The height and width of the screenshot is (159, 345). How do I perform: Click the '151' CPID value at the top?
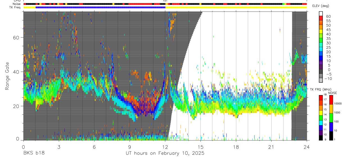pyautogui.click(x=165, y=1)
